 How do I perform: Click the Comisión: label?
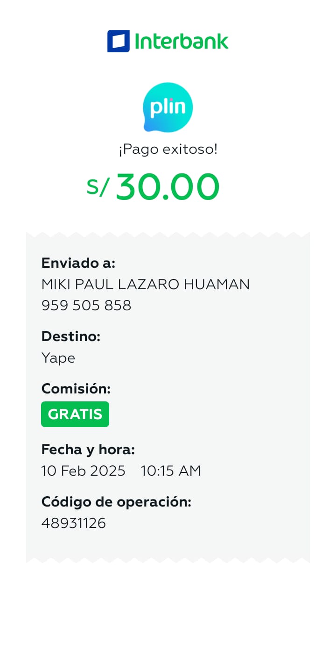tap(76, 388)
